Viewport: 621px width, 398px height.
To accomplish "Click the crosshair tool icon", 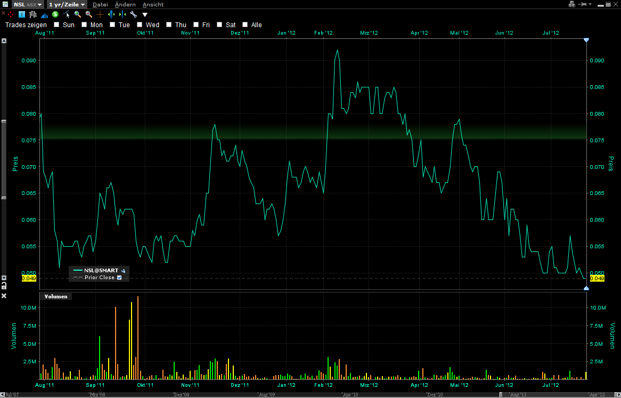I will tap(100, 14).
